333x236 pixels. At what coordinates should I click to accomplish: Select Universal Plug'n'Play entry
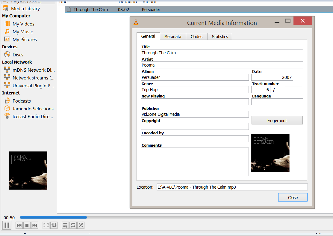[29, 86]
